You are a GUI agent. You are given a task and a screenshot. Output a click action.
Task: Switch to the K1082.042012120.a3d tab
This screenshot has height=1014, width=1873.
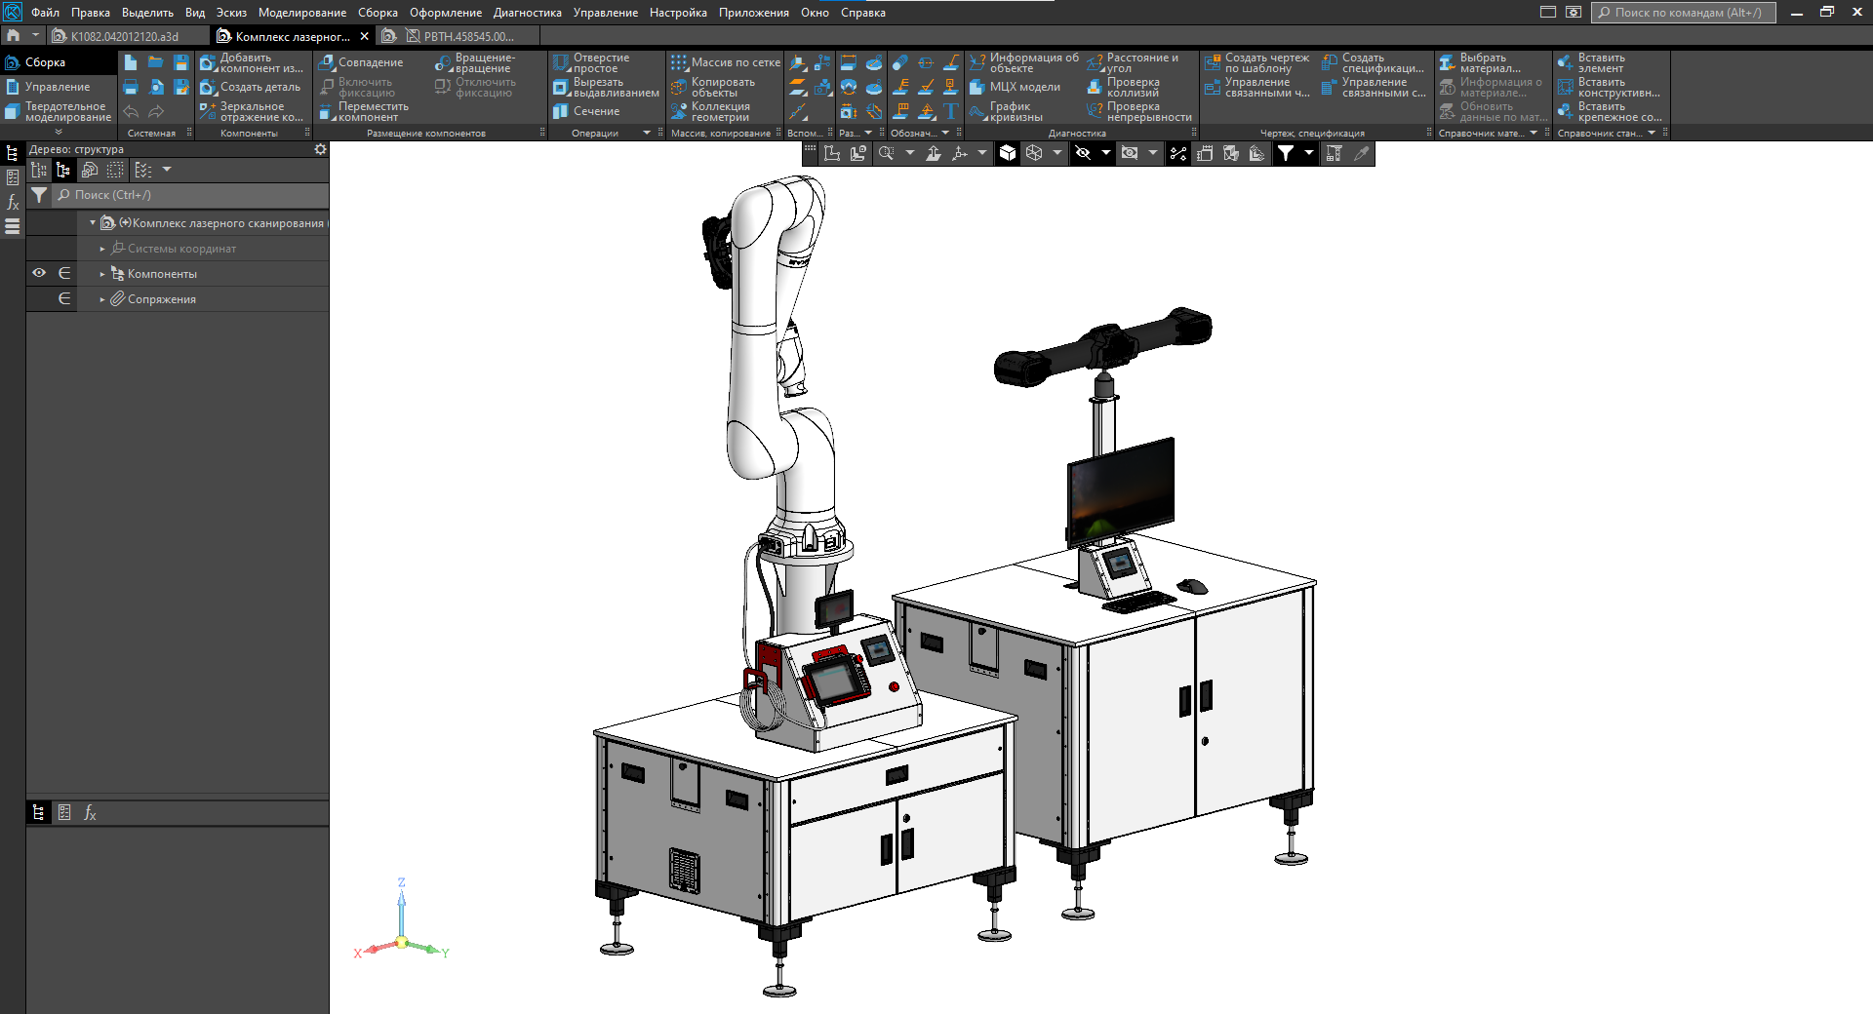124,36
